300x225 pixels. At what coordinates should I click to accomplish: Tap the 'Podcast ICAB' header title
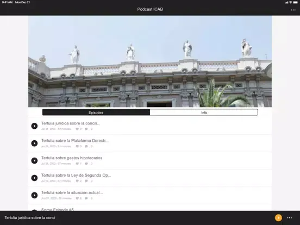pyautogui.click(x=150, y=9)
